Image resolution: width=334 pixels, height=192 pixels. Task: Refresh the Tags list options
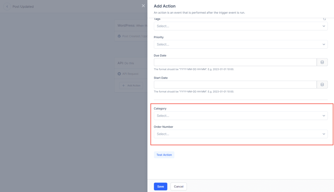[x=324, y=19]
